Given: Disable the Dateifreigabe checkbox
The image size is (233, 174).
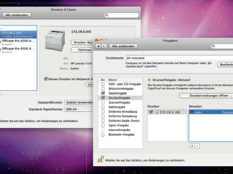Looking at the screenshot, I should 103,94.
